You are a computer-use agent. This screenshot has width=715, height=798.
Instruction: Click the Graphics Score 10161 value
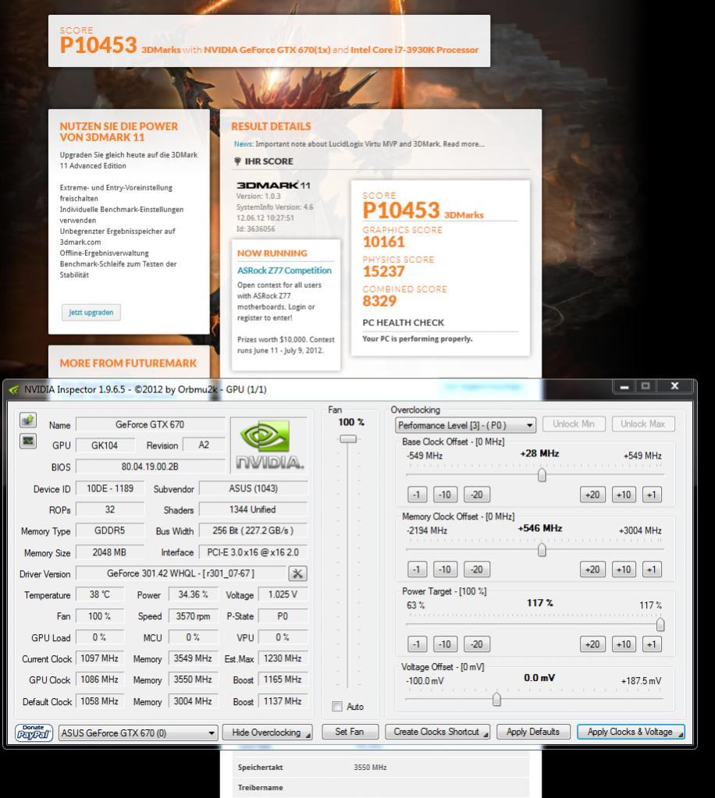pos(383,242)
